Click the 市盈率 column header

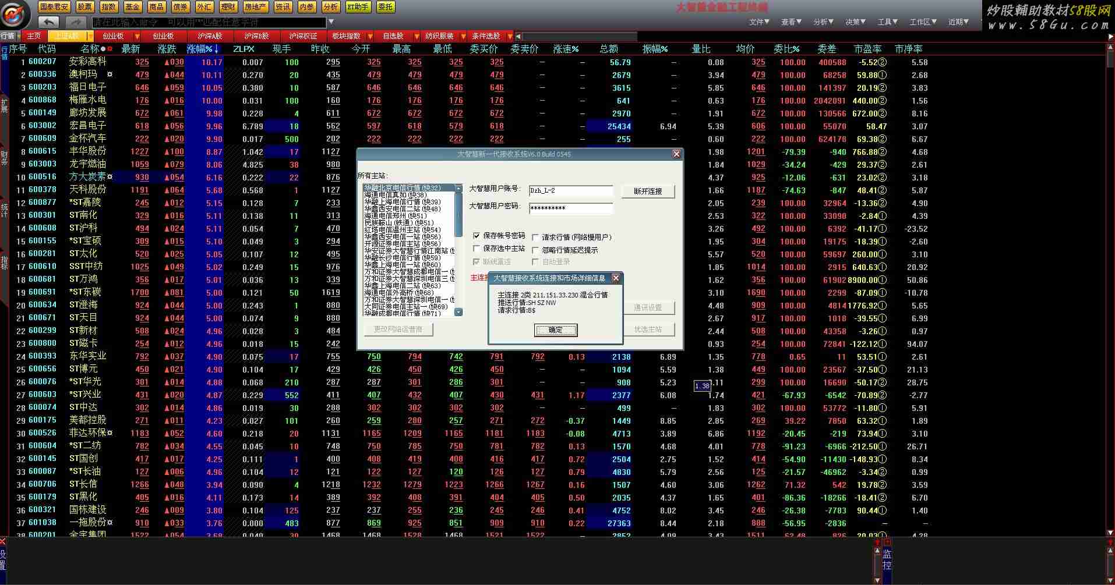pos(867,49)
